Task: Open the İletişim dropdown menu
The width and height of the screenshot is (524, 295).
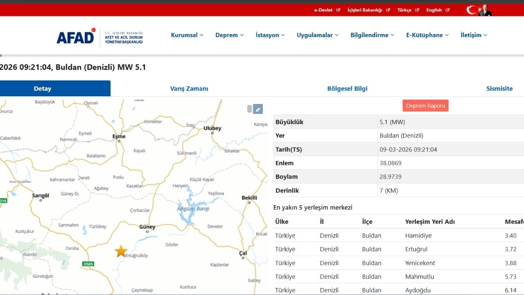Action: click(x=474, y=35)
